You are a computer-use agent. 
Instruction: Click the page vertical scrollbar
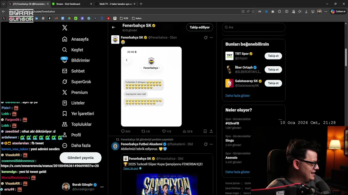(346, 57)
